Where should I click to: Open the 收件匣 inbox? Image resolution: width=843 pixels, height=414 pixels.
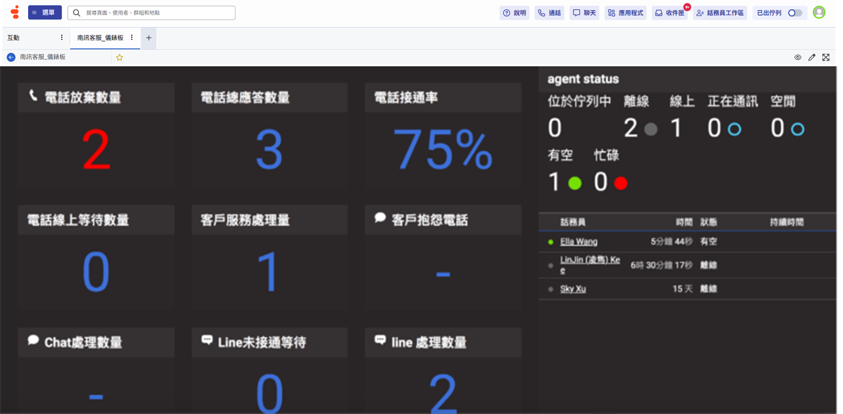[x=670, y=13]
